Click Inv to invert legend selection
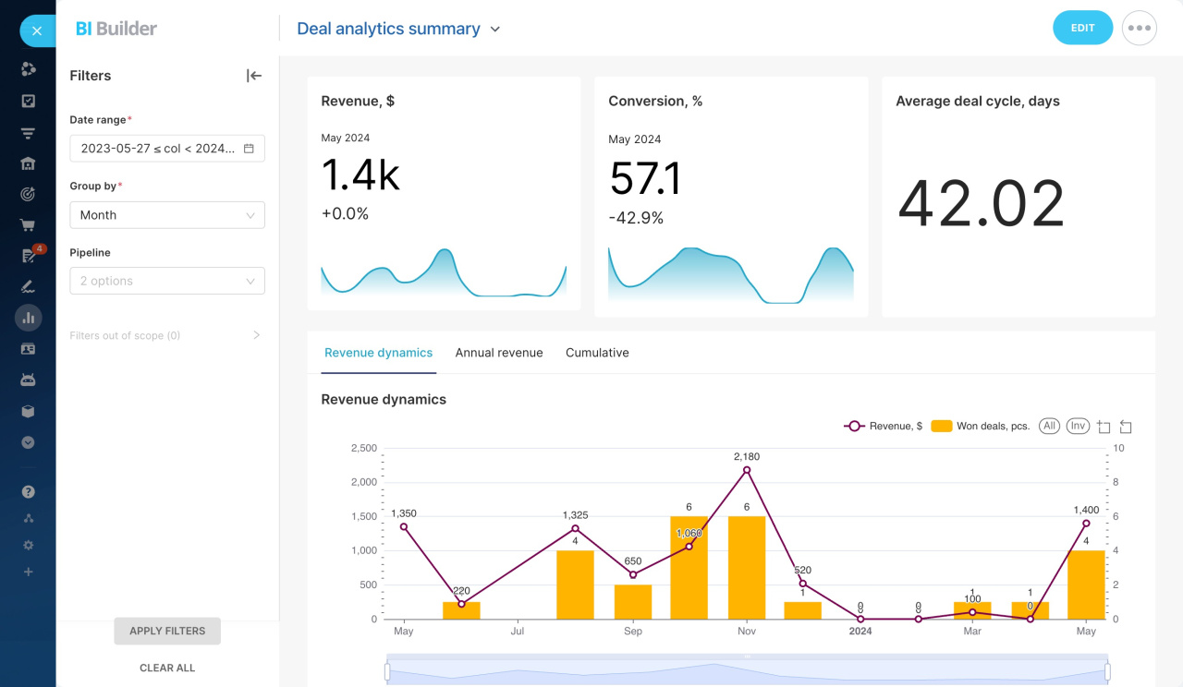 (x=1078, y=426)
